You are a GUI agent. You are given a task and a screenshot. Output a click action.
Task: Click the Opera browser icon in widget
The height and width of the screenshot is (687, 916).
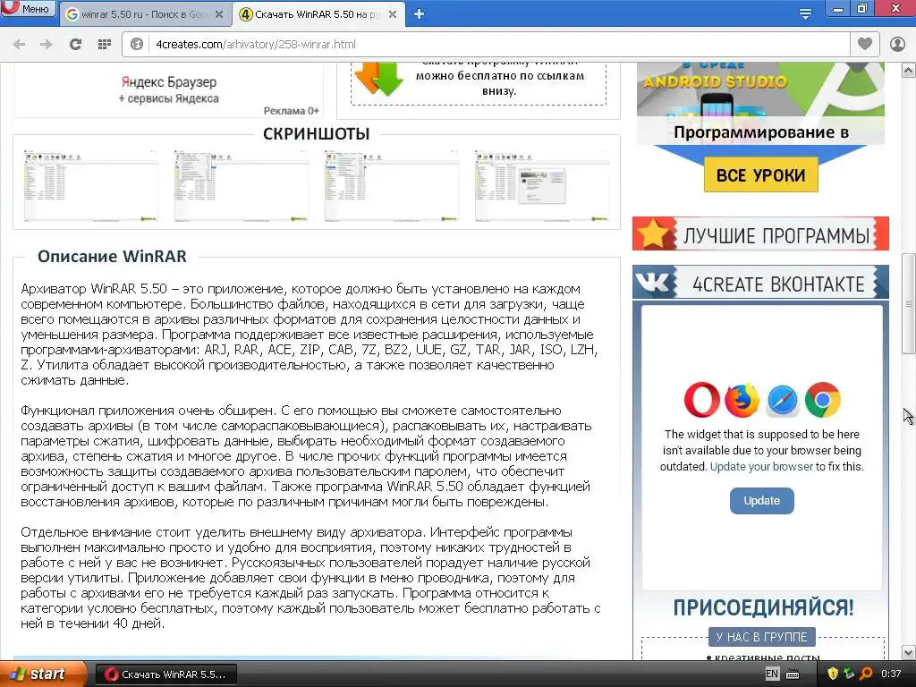(701, 400)
